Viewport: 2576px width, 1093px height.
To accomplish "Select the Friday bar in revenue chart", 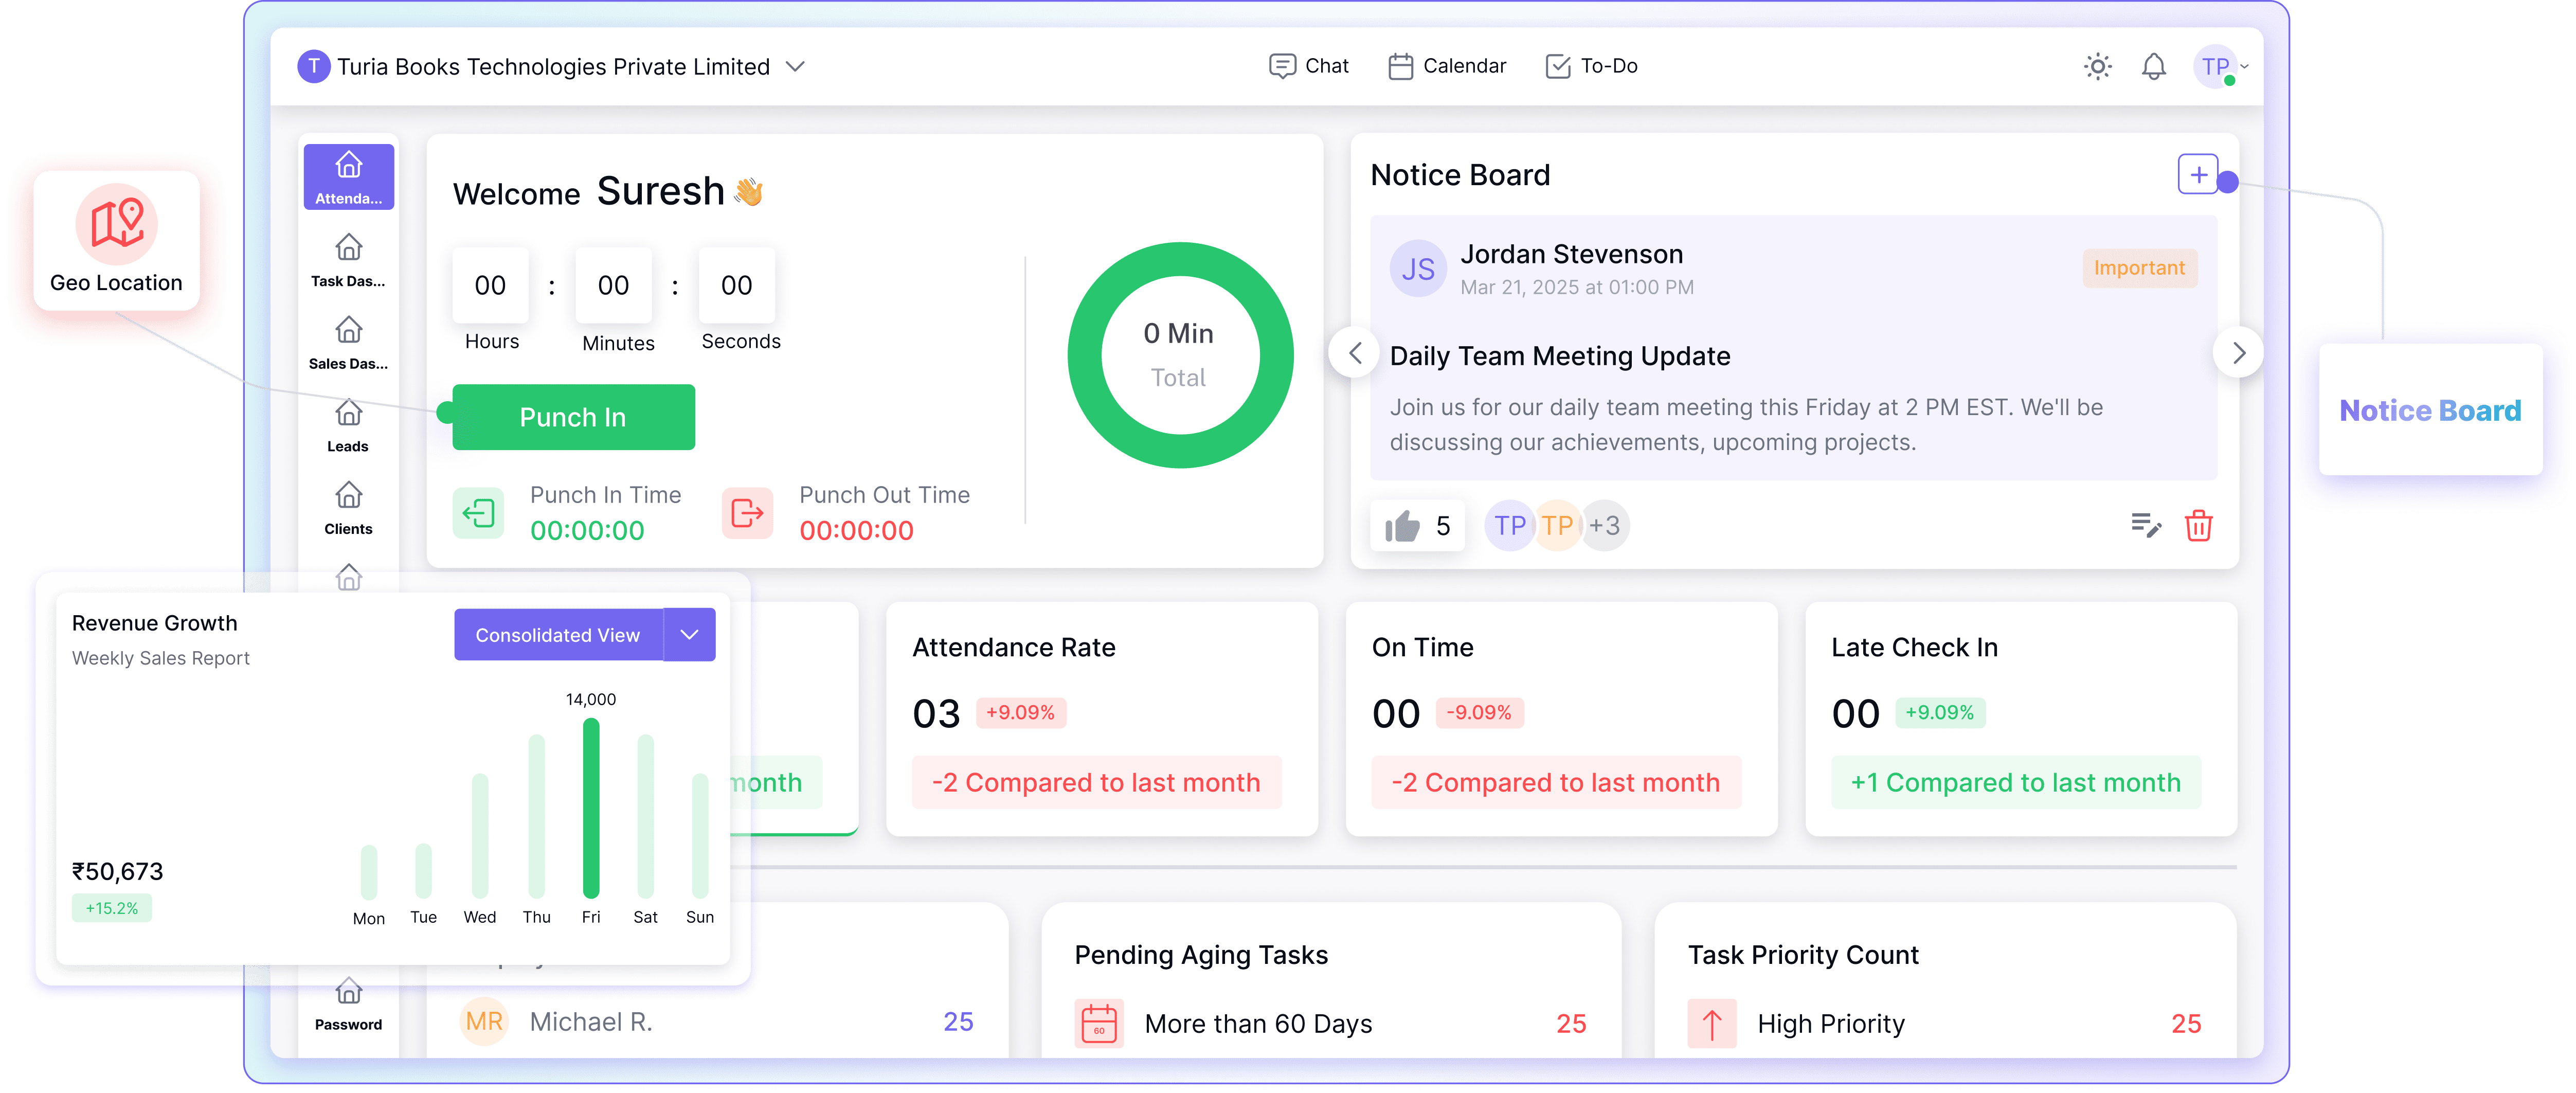I will click(x=591, y=808).
